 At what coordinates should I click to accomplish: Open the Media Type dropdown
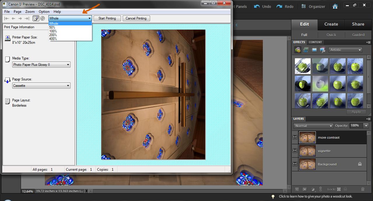click(x=41, y=65)
